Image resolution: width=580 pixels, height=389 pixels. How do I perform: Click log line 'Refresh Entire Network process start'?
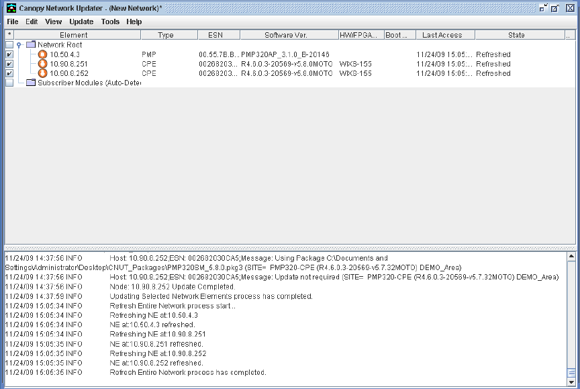coord(173,306)
